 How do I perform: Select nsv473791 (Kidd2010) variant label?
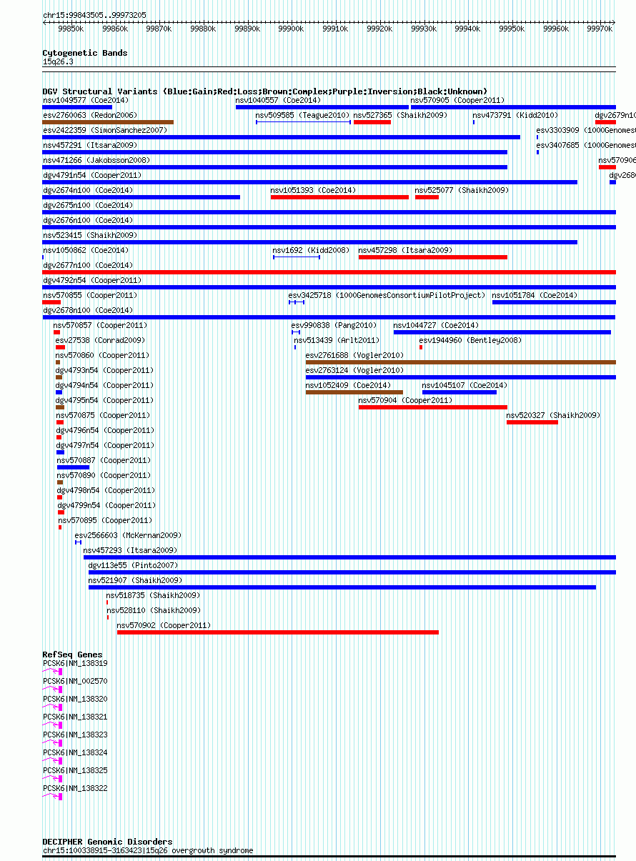tap(515, 116)
